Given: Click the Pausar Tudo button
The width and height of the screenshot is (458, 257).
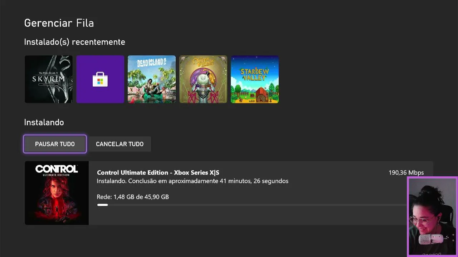Looking at the screenshot, I should (x=55, y=144).
